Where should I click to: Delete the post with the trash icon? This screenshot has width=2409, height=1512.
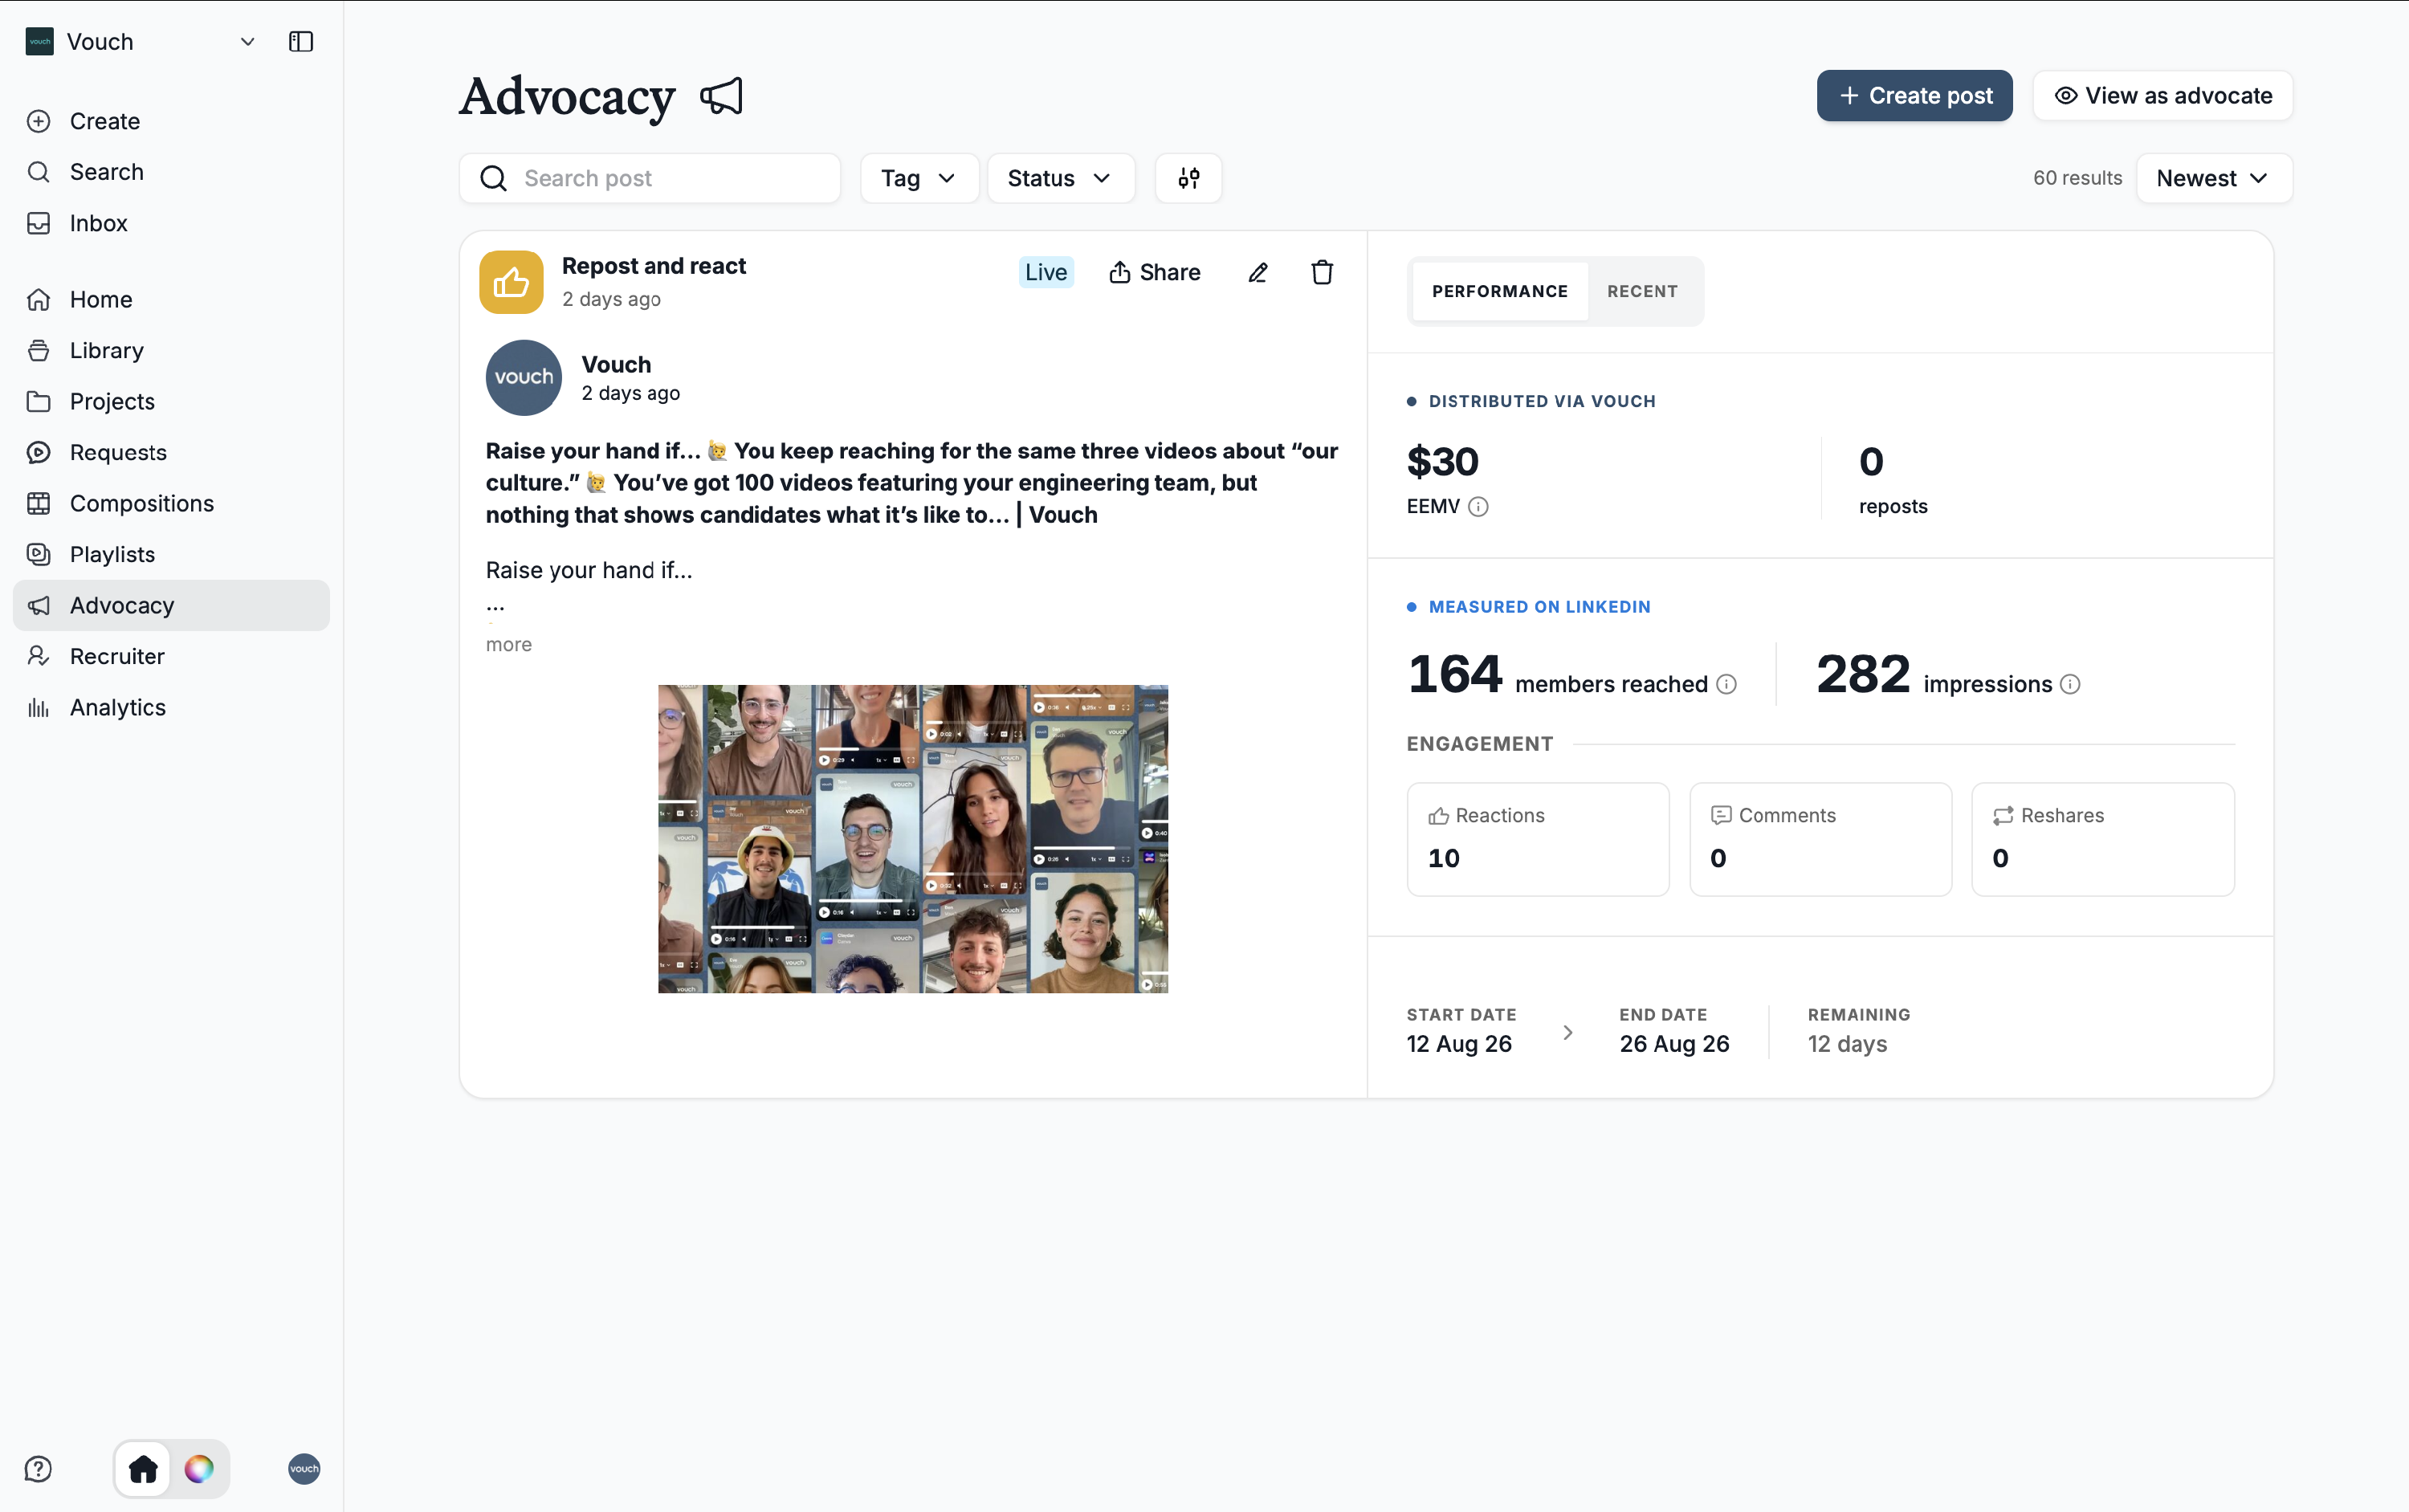1322,272
